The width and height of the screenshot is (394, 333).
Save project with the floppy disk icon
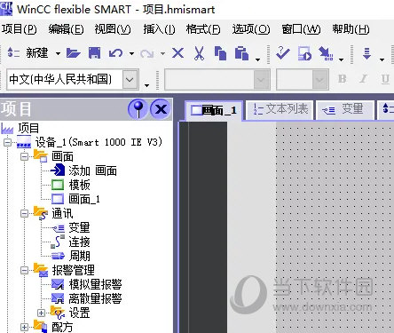95,53
